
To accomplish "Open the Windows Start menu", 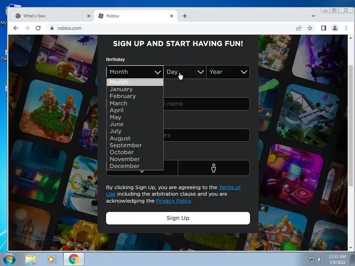I will pos(9,259).
